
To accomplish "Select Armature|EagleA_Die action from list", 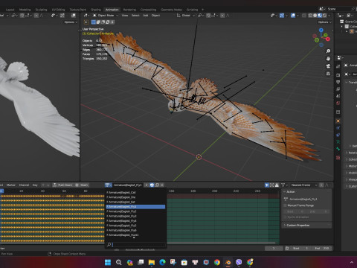I will coord(135,197).
